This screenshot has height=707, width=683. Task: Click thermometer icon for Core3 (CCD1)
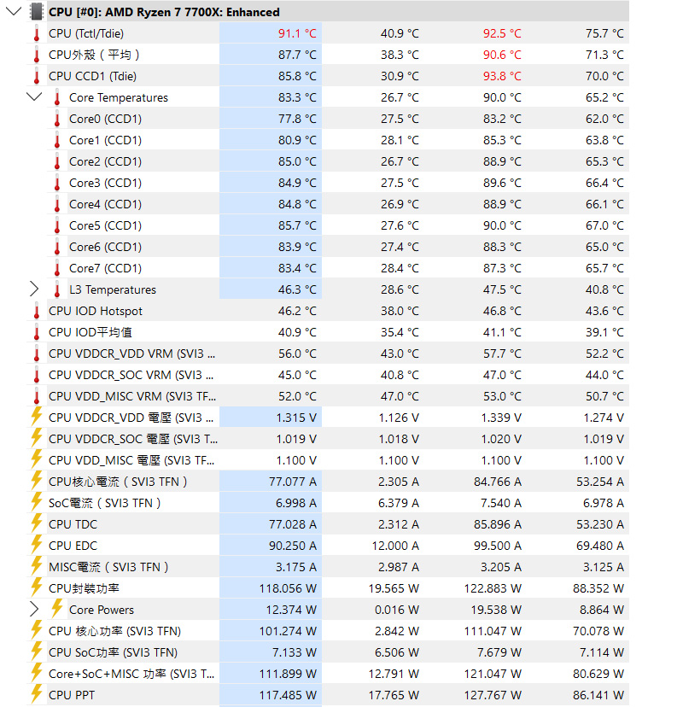tap(57, 183)
